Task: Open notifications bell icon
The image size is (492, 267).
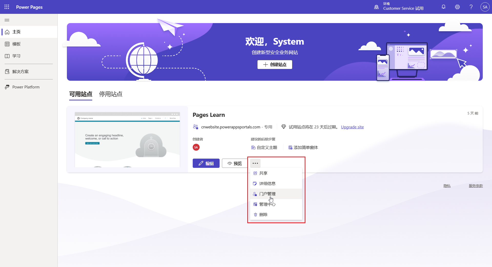Action: (x=444, y=7)
